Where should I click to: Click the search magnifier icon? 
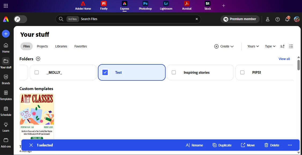tap(61, 19)
